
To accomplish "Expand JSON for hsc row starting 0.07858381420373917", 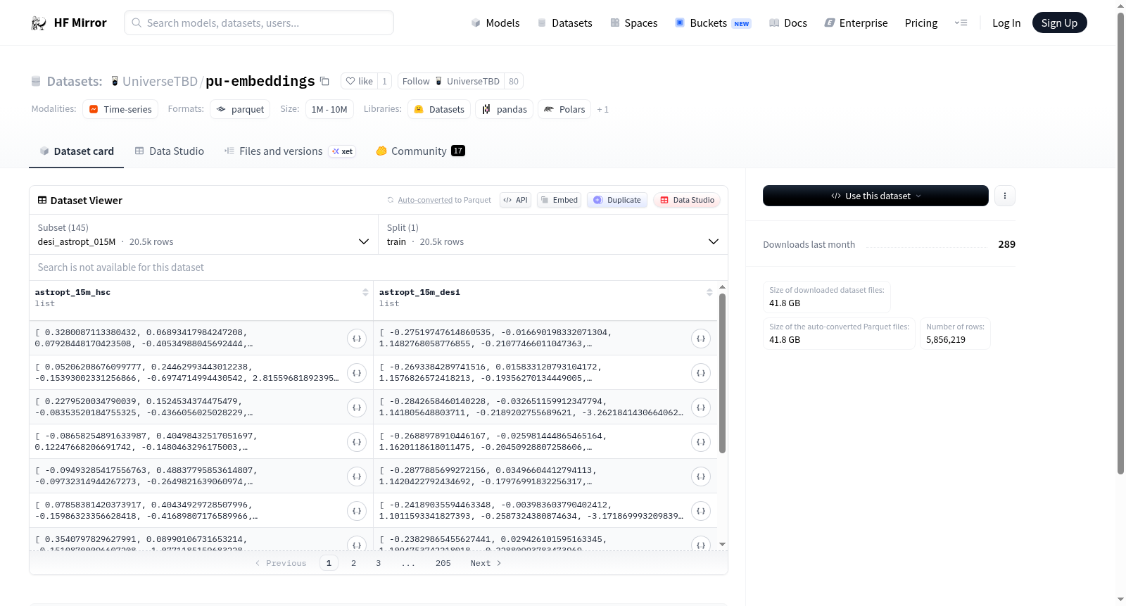I will click(357, 511).
